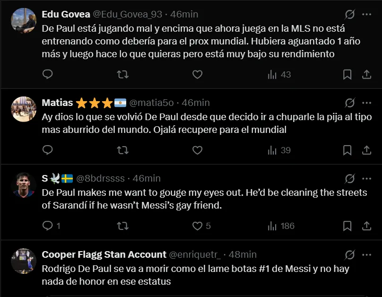This screenshot has height=297, width=382.
Task: Click the @8bdrssss Messi profile picture
Action: coord(24,185)
